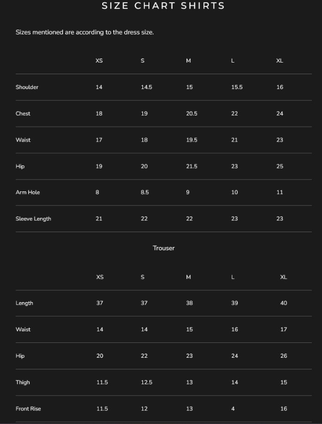
Task: Click the Front Rise value 4
Action: pyautogui.click(x=232, y=409)
